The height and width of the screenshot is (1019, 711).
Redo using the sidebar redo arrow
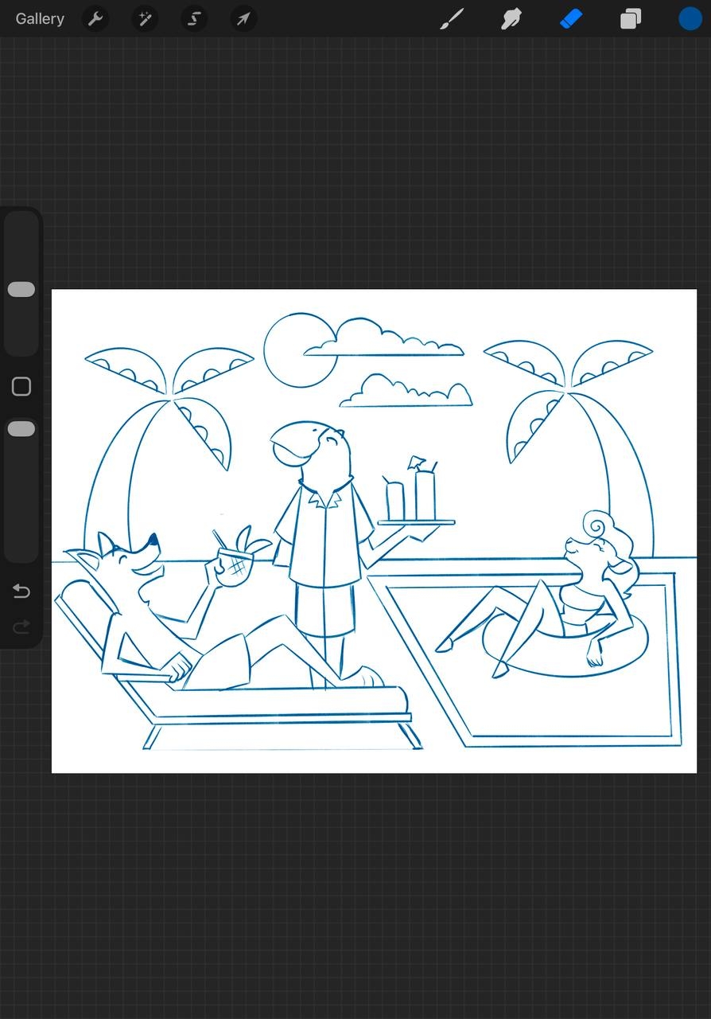coord(21,627)
